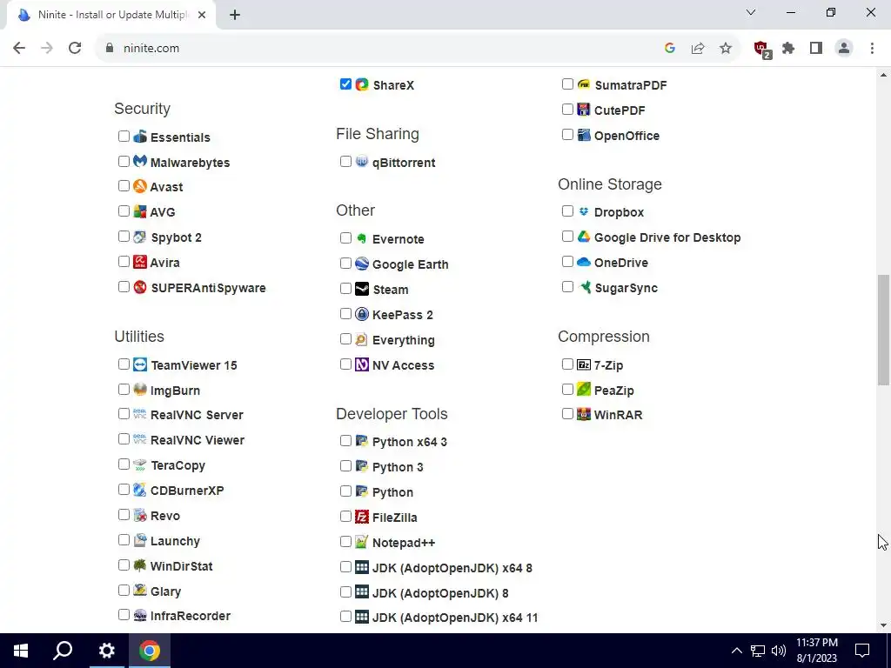Open the browser Extensions puzzle icon

pyautogui.click(x=788, y=49)
